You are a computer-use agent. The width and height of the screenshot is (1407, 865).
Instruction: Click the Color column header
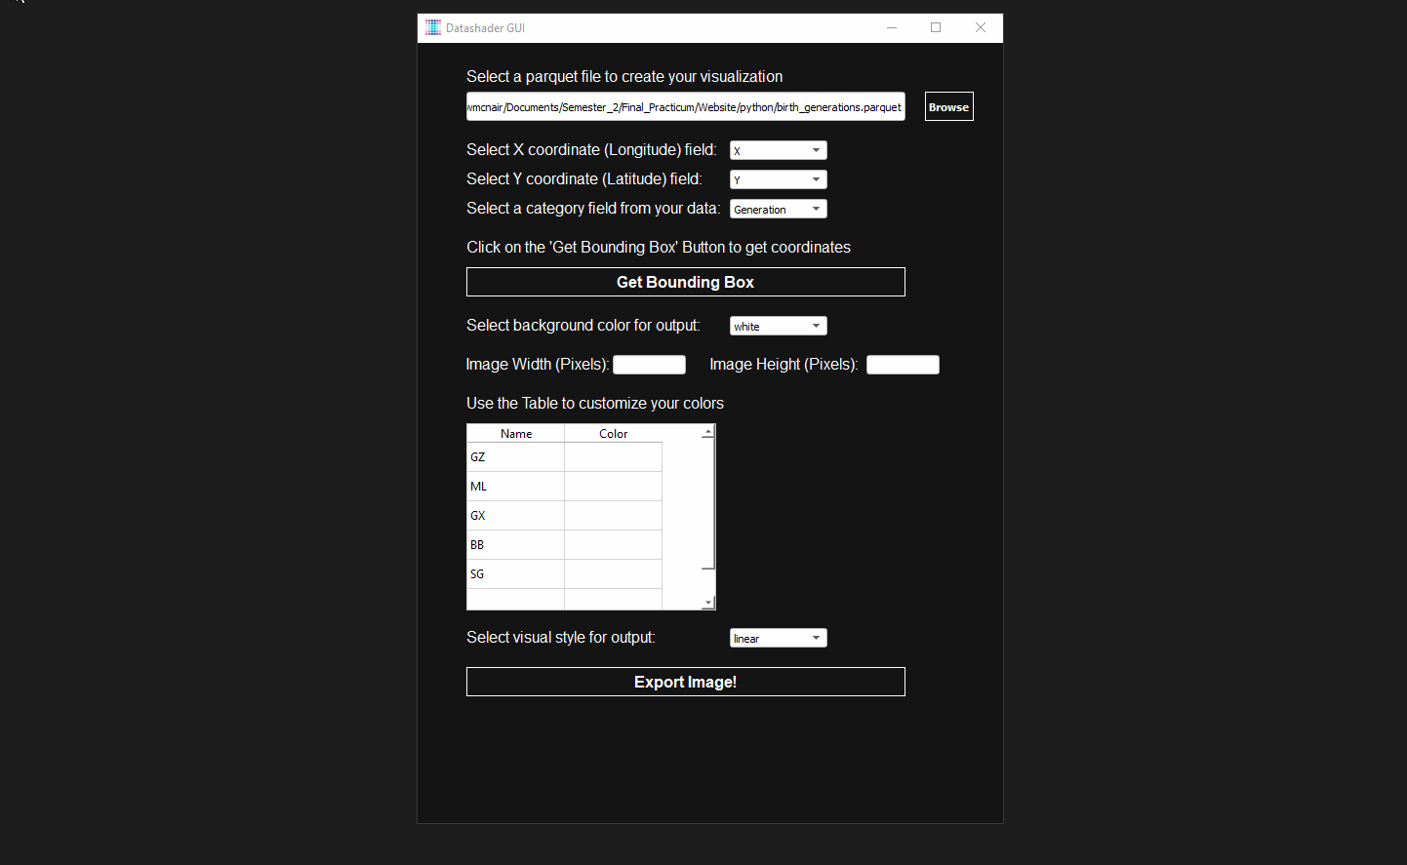613,433
